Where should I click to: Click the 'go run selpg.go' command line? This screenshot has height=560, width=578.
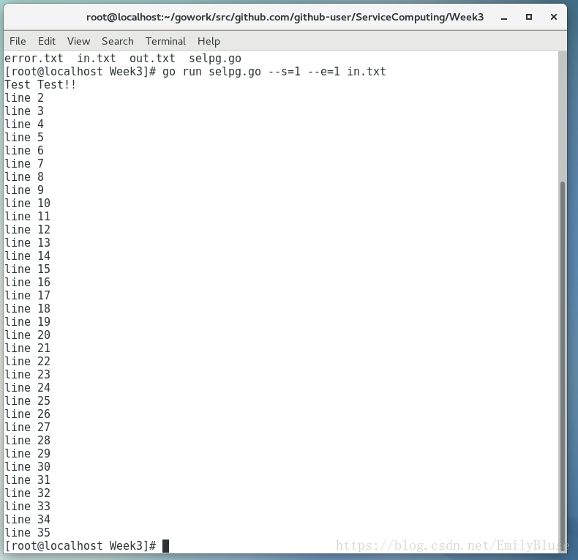(x=195, y=71)
